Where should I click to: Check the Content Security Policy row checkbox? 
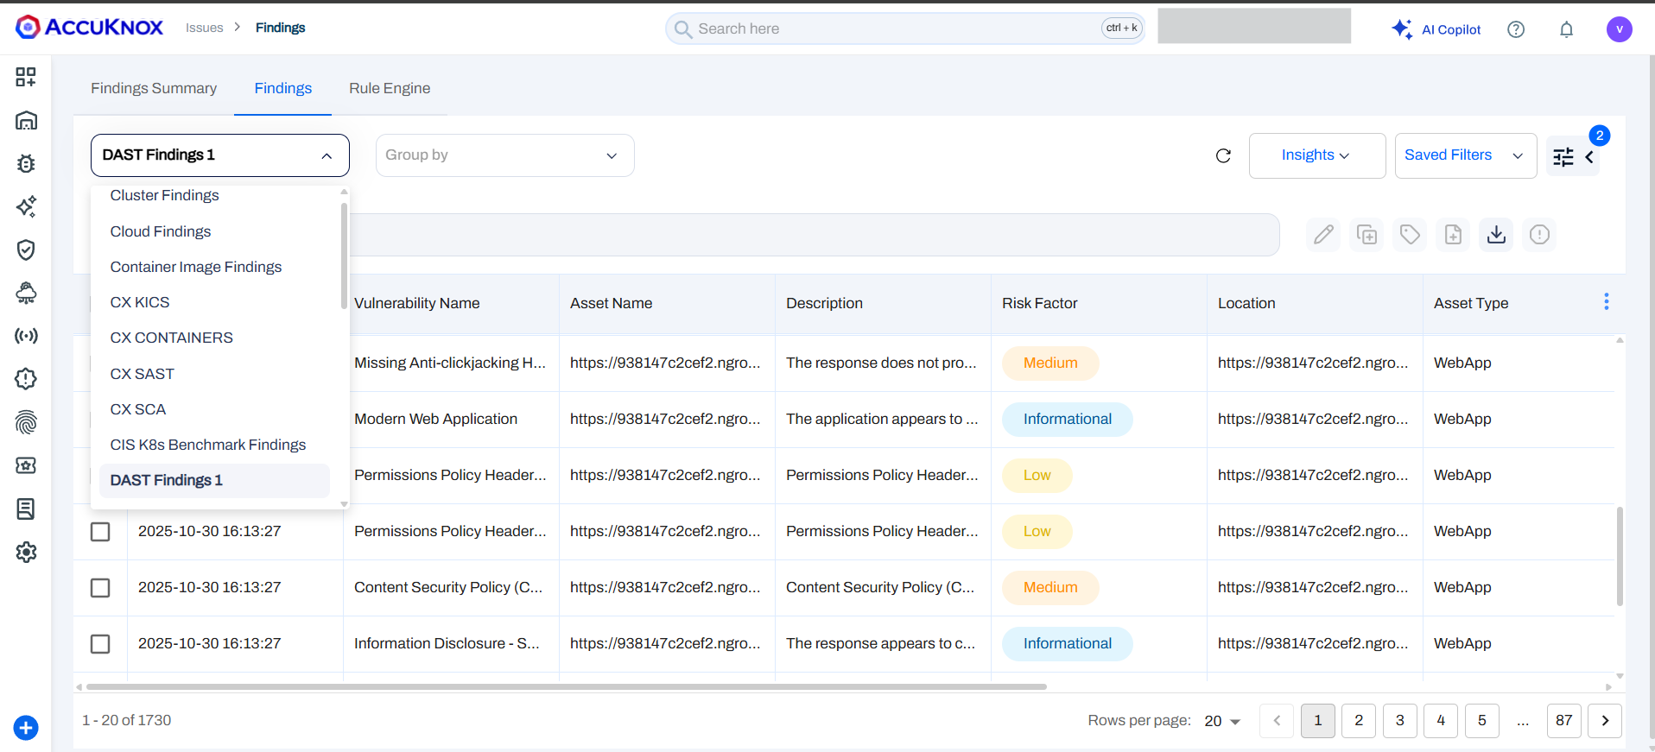(100, 587)
